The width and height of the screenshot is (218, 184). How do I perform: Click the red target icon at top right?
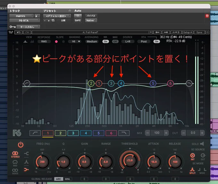click(207, 16)
